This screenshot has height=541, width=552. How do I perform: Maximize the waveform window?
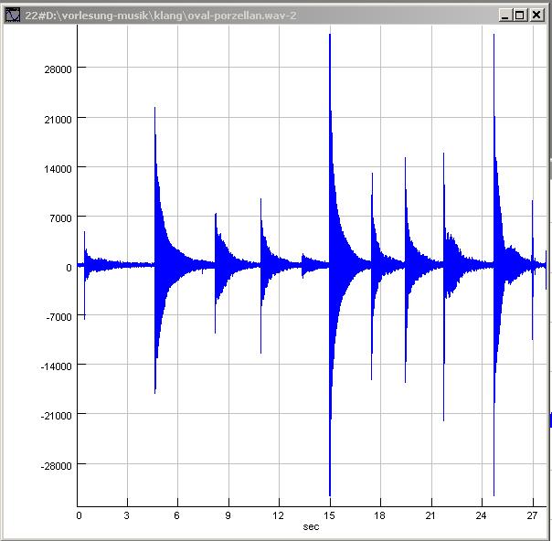click(x=520, y=15)
